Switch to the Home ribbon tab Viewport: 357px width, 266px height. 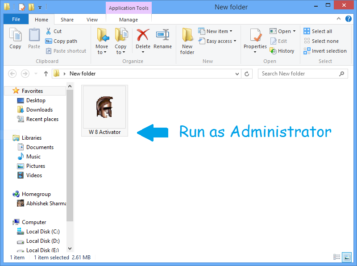point(42,20)
